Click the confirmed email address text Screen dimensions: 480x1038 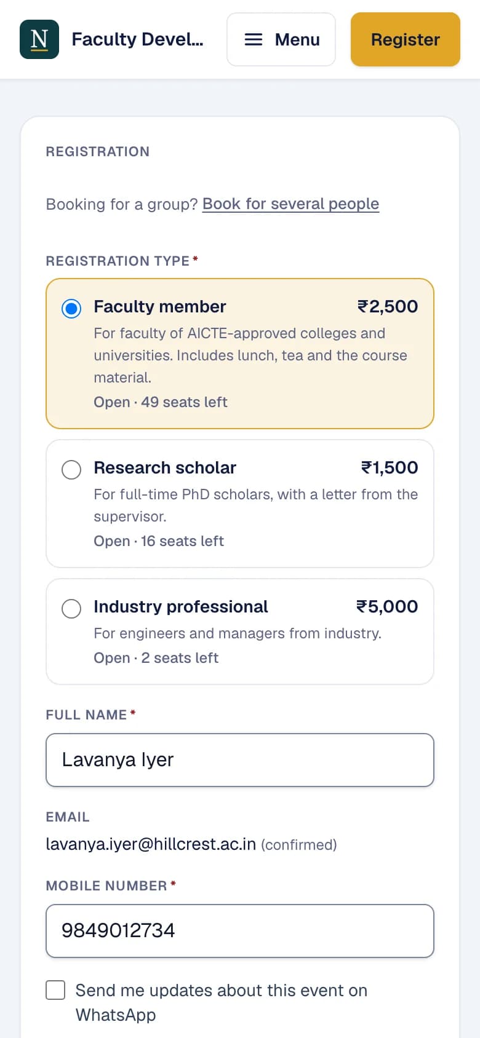coord(151,844)
